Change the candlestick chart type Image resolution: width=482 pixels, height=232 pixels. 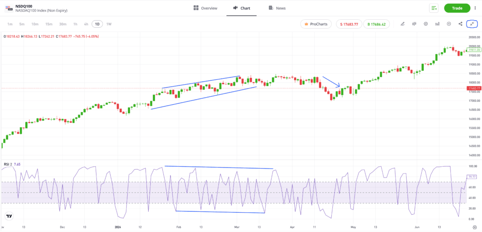click(414, 23)
